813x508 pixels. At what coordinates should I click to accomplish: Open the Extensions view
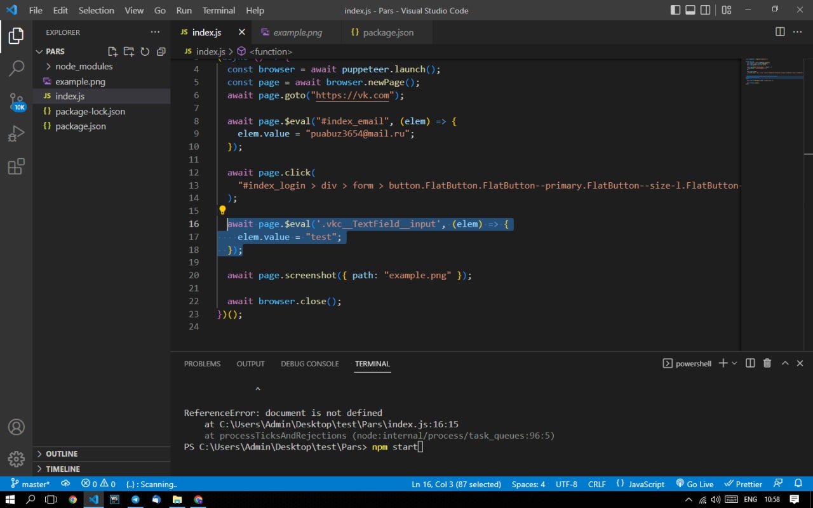[x=17, y=166]
